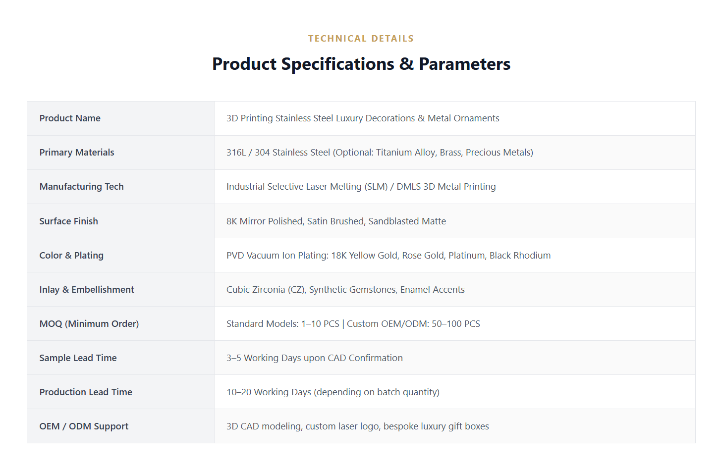The image size is (721, 474).
Task: Select the 'OEM / ODM Support' label cell
Action: pyautogui.click(x=120, y=426)
